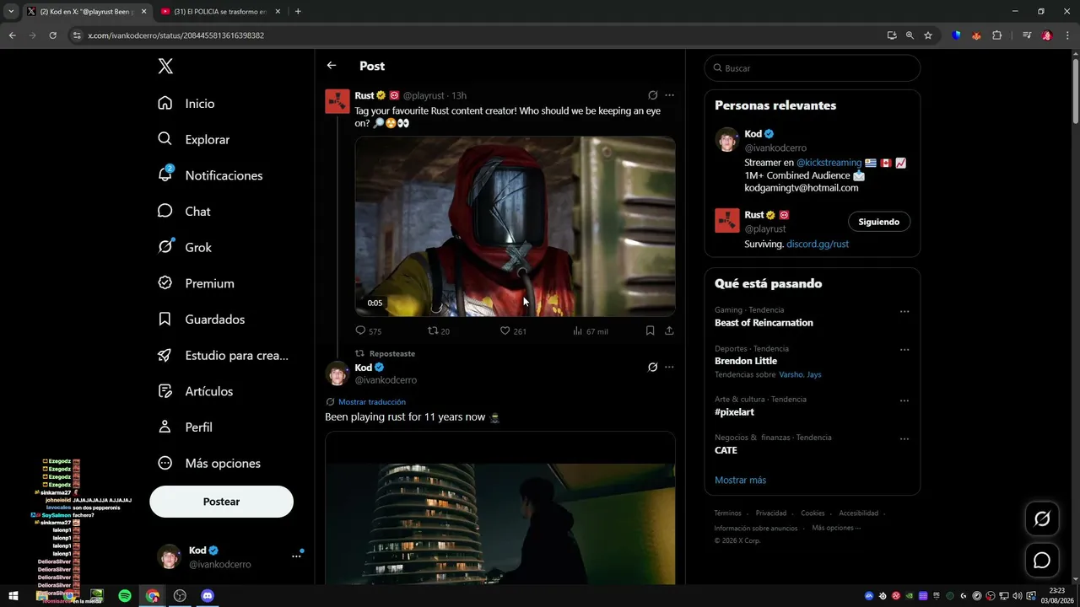This screenshot has height=607, width=1080.
Task: Open options for Beast of Reincarnation trend
Action: (x=904, y=311)
